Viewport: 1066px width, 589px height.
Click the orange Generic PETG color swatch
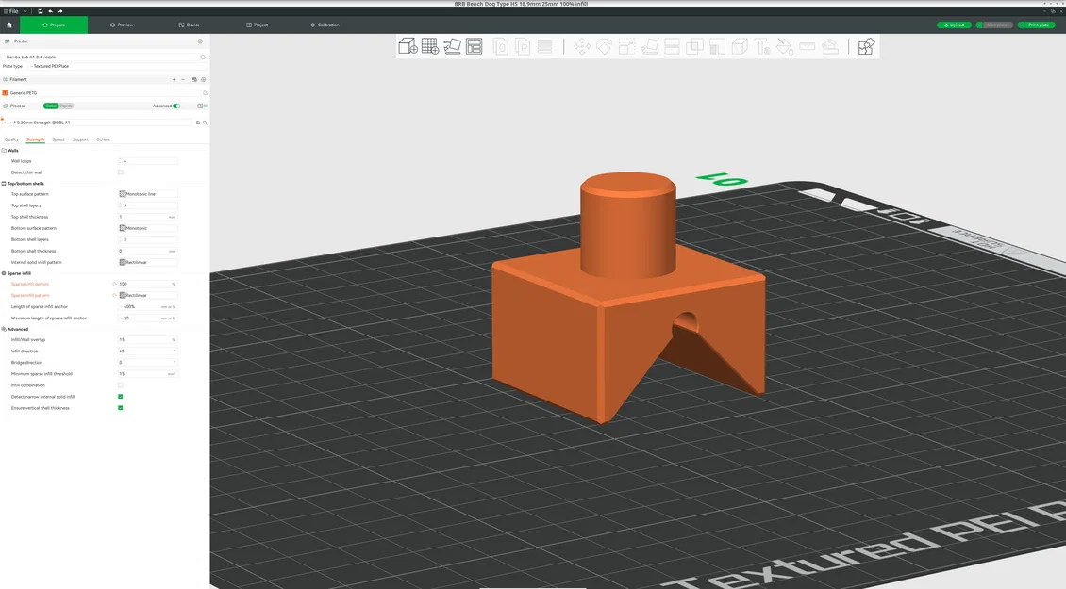[x=5, y=93]
